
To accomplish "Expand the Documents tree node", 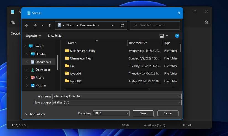I will pos(27,62).
